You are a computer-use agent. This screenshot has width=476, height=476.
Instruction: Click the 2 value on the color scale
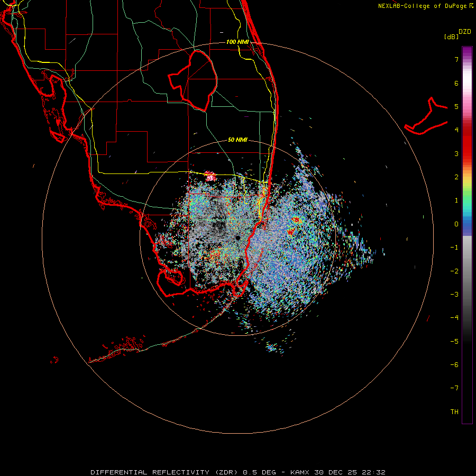456,177
